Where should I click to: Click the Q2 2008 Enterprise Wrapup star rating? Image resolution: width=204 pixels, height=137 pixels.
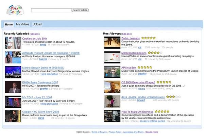164,82
